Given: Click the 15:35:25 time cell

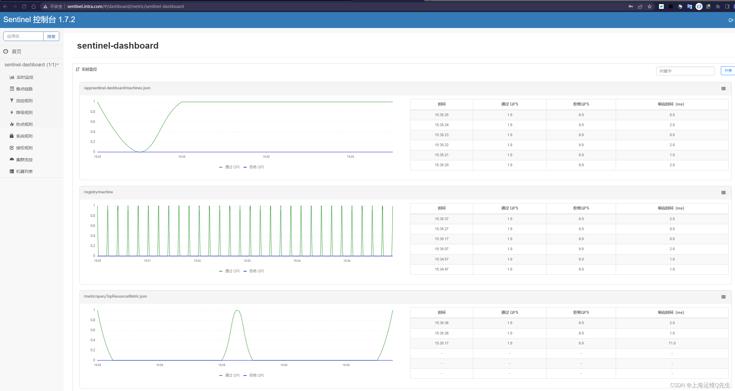Looking at the screenshot, I should [x=442, y=115].
